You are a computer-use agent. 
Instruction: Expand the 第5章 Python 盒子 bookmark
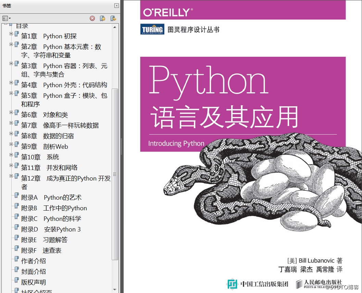click(x=11, y=93)
